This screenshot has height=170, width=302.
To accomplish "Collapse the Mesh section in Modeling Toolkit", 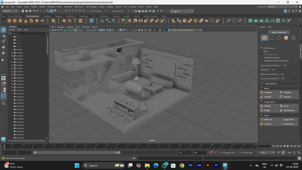I will (262, 88).
